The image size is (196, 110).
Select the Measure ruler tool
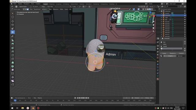click(13, 40)
